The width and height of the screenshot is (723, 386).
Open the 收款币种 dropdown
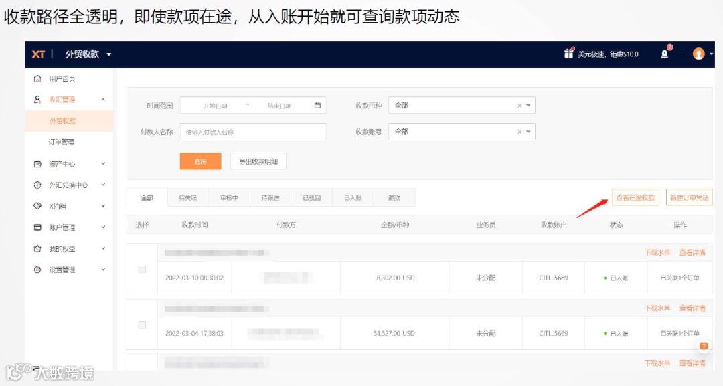(461, 106)
